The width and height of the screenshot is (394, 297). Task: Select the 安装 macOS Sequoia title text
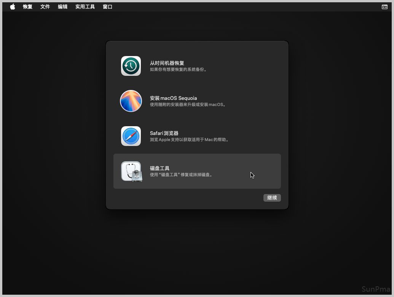[x=173, y=98]
